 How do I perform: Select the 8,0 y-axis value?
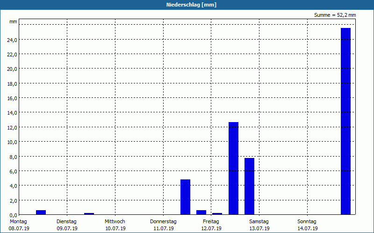click(x=13, y=157)
